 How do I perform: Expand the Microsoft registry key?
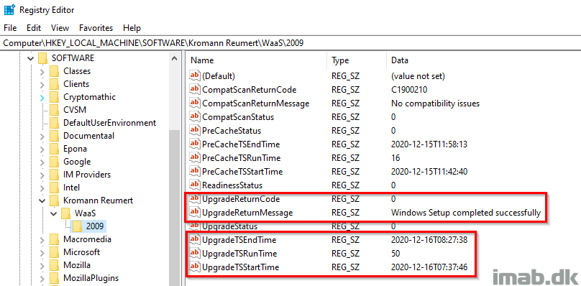click(x=42, y=252)
